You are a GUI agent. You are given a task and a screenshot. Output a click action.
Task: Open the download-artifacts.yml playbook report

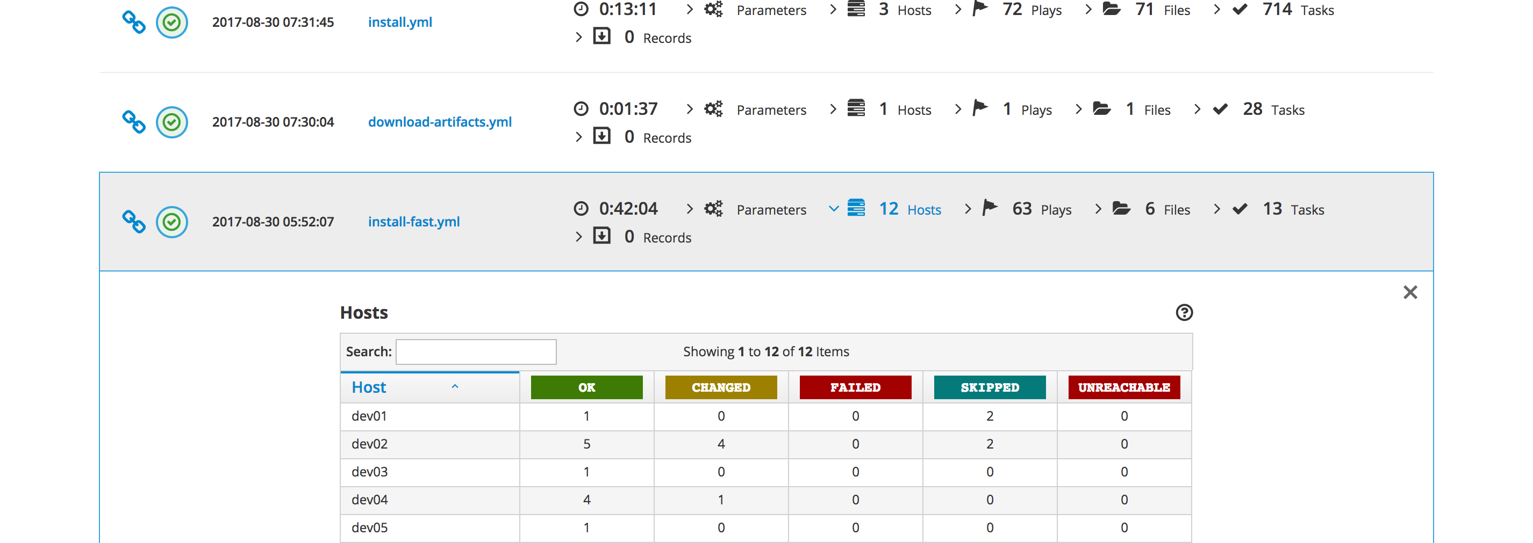(x=440, y=122)
